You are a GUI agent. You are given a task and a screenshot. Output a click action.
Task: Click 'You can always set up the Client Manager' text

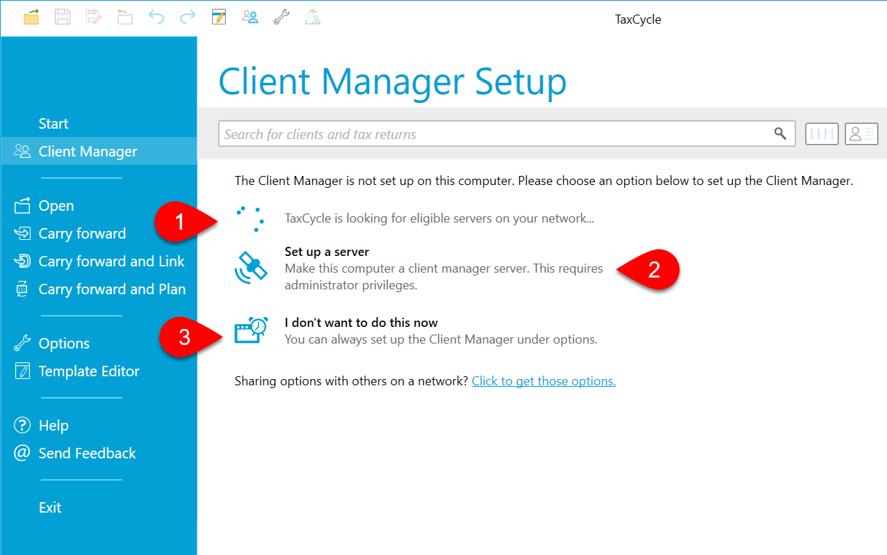click(x=441, y=340)
